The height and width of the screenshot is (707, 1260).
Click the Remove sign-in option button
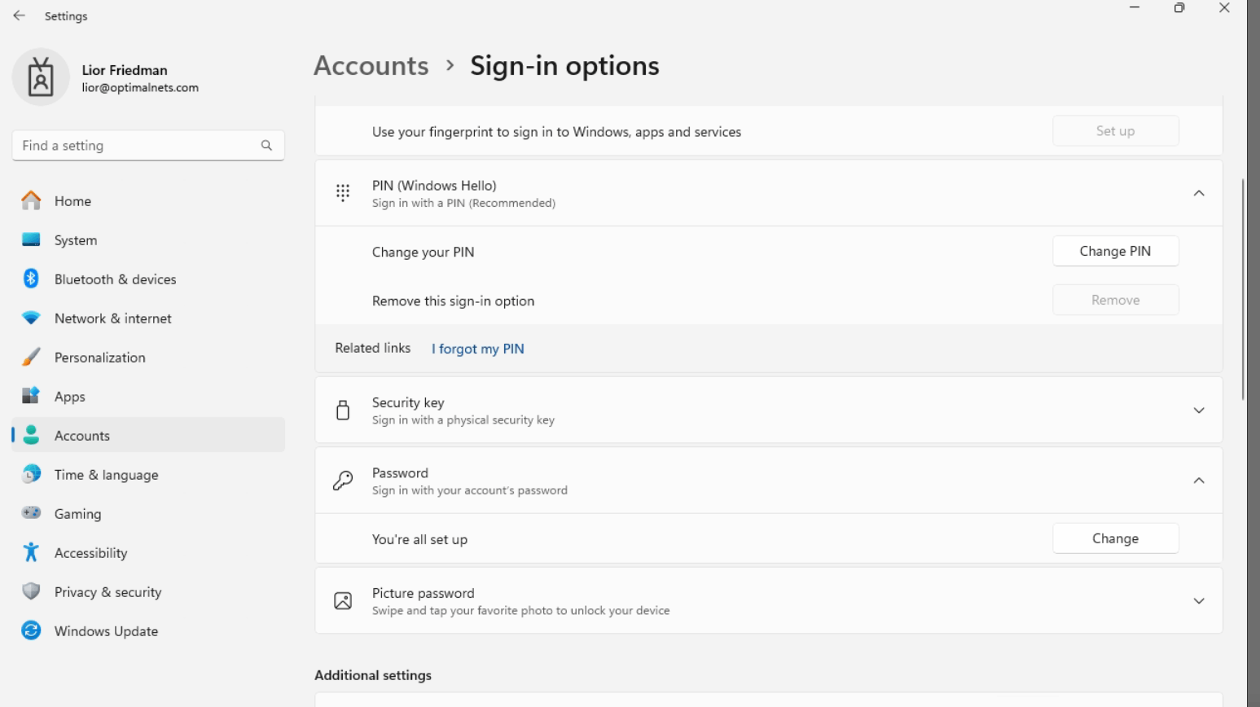(1115, 300)
